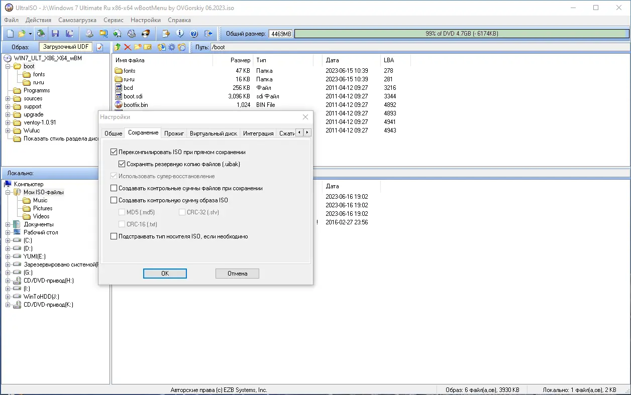Click OK in the Настройки dialog
The image size is (631, 395).
(165, 274)
